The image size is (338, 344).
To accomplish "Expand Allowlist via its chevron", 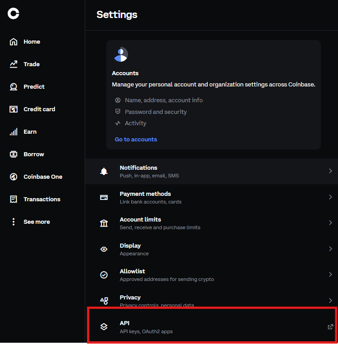I will tap(330, 275).
